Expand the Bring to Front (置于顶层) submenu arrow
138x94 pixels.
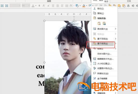point(115,39)
